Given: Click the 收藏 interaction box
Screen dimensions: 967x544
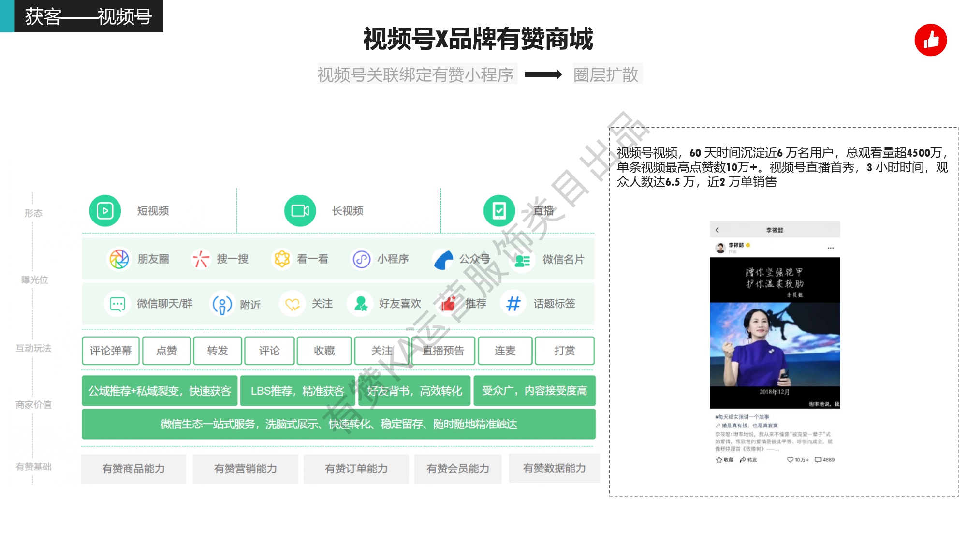Looking at the screenshot, I should [x=324, y=351].
